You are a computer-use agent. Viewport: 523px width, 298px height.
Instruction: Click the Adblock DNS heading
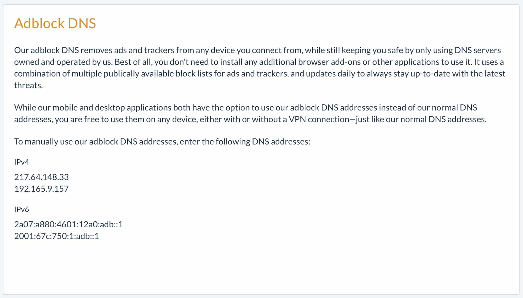[x=55, y=23]
